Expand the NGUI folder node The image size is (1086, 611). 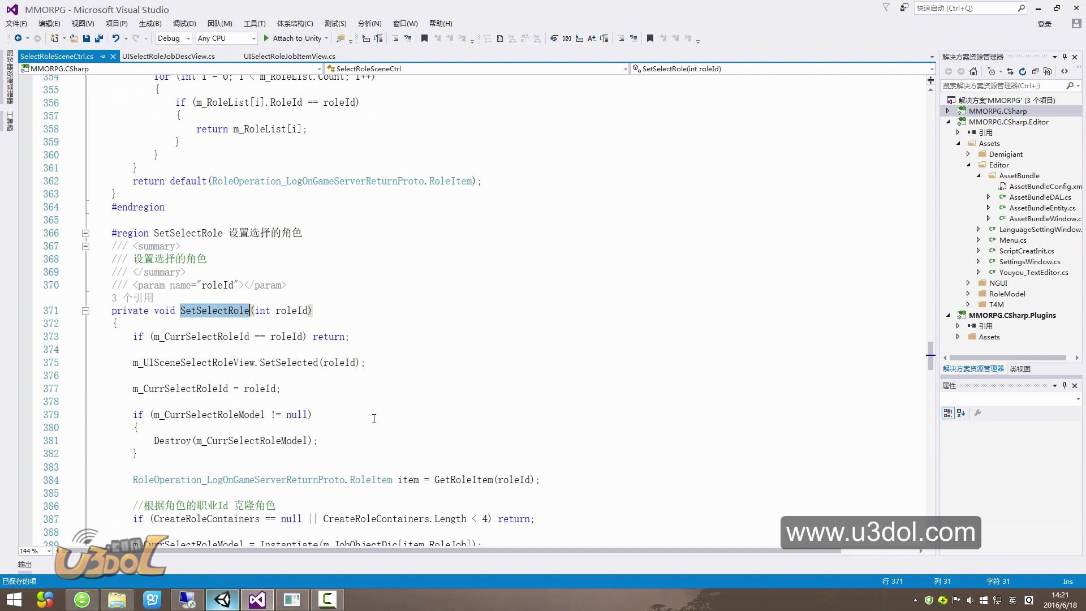point(968,283)
